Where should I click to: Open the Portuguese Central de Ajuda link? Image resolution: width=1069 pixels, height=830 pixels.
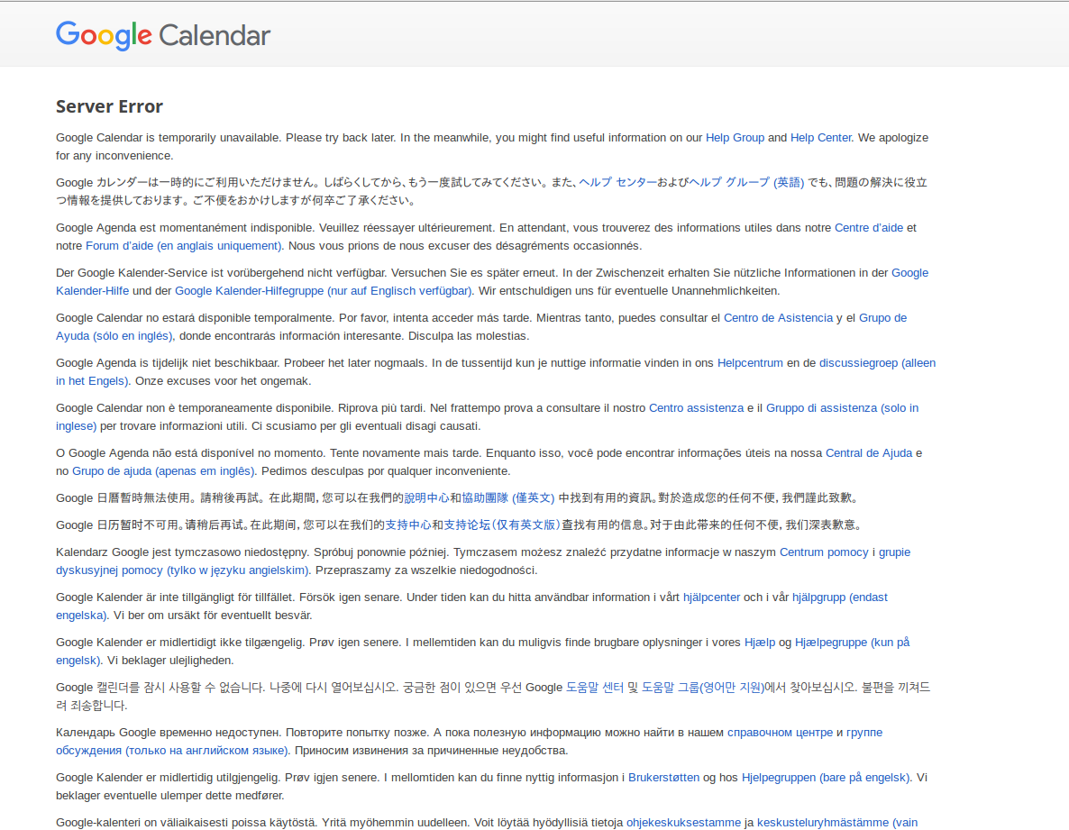(869, 453)
